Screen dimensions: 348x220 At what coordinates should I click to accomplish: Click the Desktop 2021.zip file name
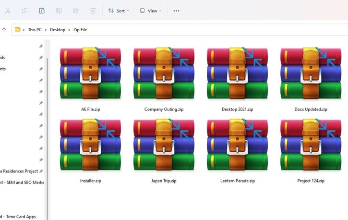click(x=237, y=109)
